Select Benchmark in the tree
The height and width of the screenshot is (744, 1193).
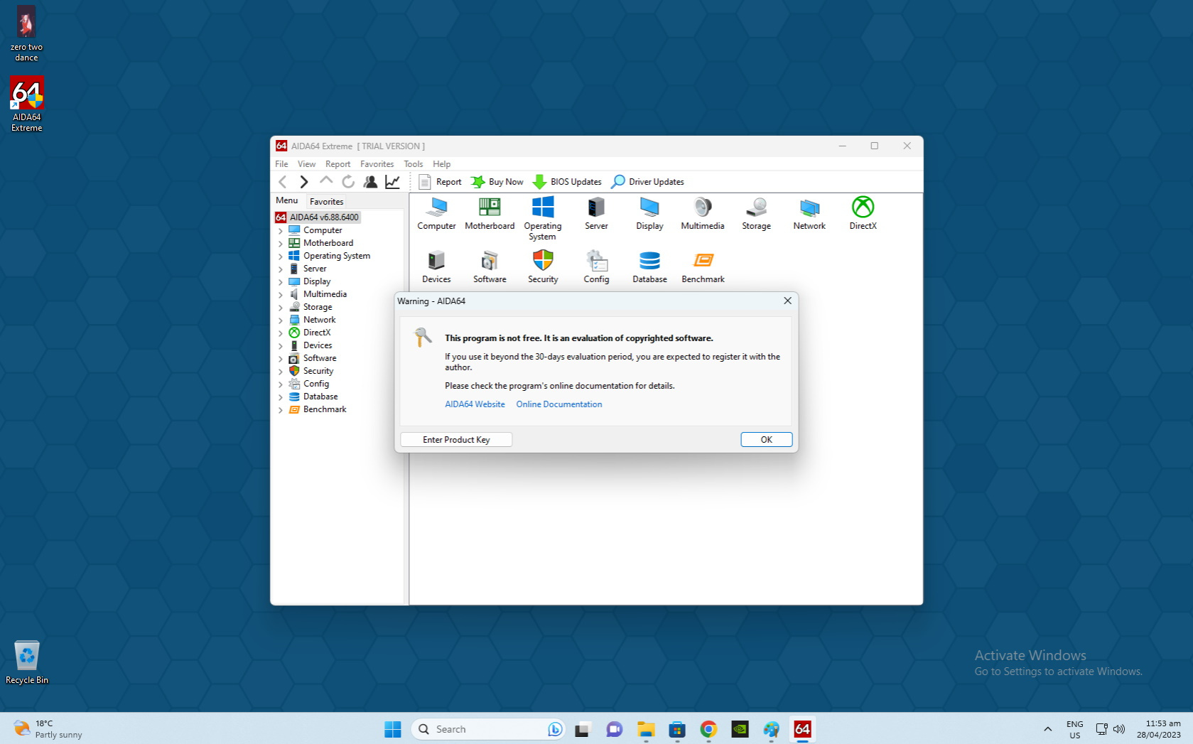pyautogui.click(x=324, y=409)
